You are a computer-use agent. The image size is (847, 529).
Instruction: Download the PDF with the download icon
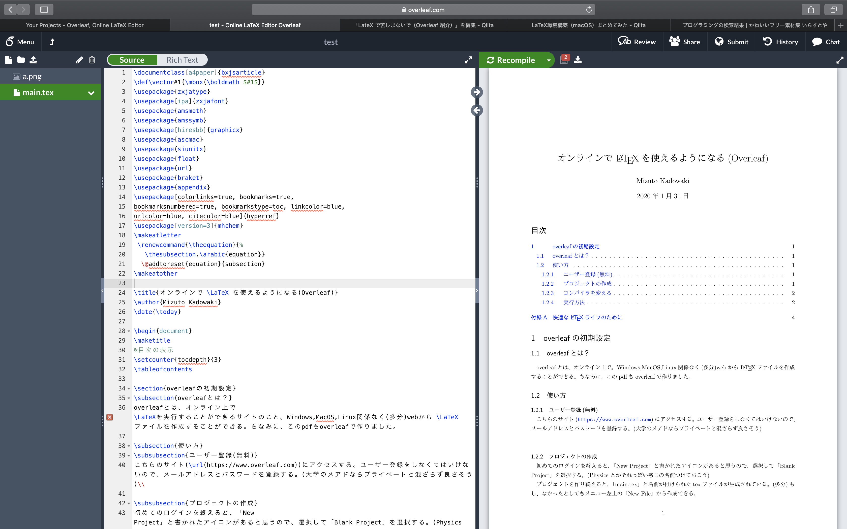tap(578, 60)
